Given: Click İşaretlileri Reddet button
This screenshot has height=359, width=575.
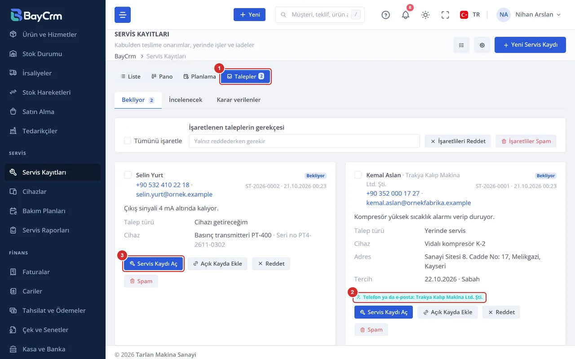Looking at the screenshot, I should point(458,141).
